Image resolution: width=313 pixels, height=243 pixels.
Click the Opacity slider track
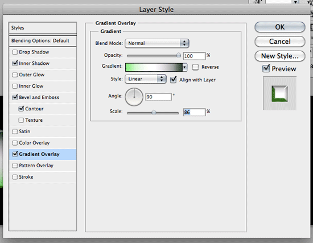point(153,56)
